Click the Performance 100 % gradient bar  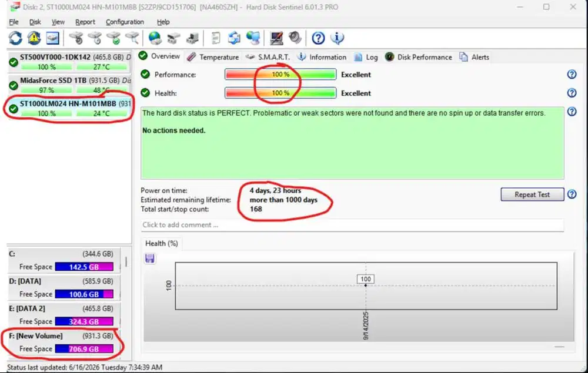click(x=280, y=75)
